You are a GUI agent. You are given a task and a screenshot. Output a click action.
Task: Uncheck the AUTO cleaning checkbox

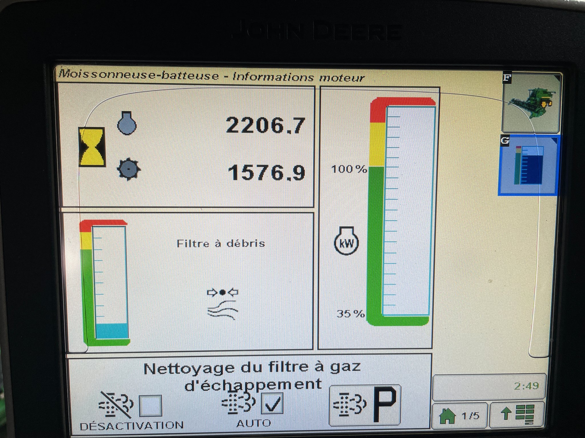272,403
